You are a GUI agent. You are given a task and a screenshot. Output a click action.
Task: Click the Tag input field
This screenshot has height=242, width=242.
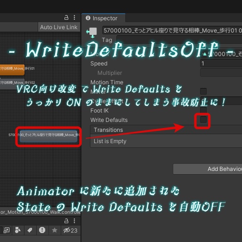click(x=179, y=40)
